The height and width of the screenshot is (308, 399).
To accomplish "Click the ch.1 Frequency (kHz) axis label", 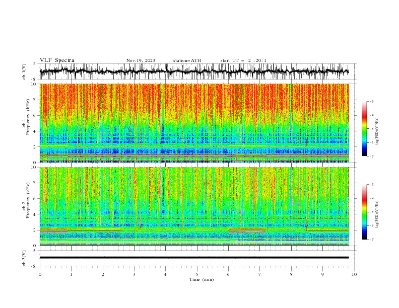I will [x=26, y=117].
